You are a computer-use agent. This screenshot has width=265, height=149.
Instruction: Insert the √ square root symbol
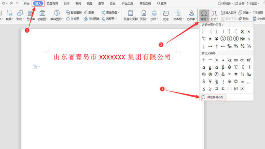coord(249,39)
